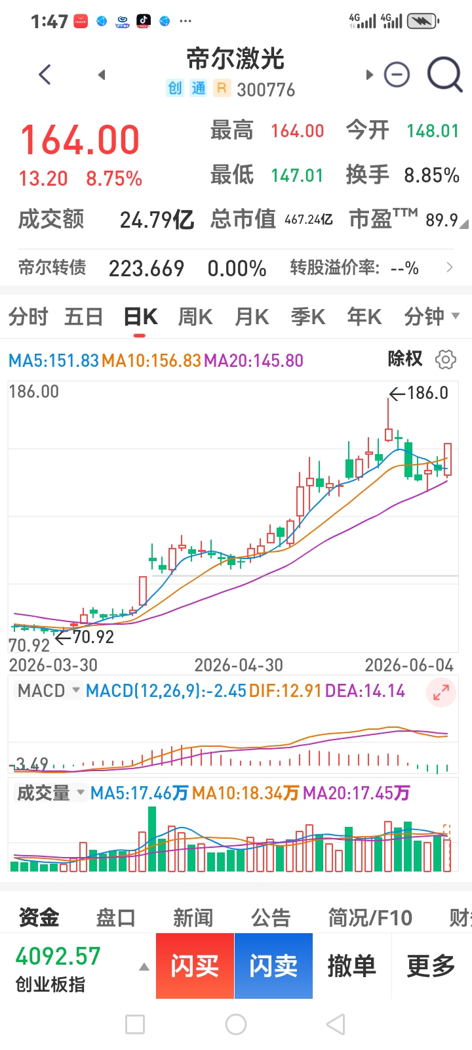
Task: Expand MACD indicator to fullscreen
Action: pos(441,692)
